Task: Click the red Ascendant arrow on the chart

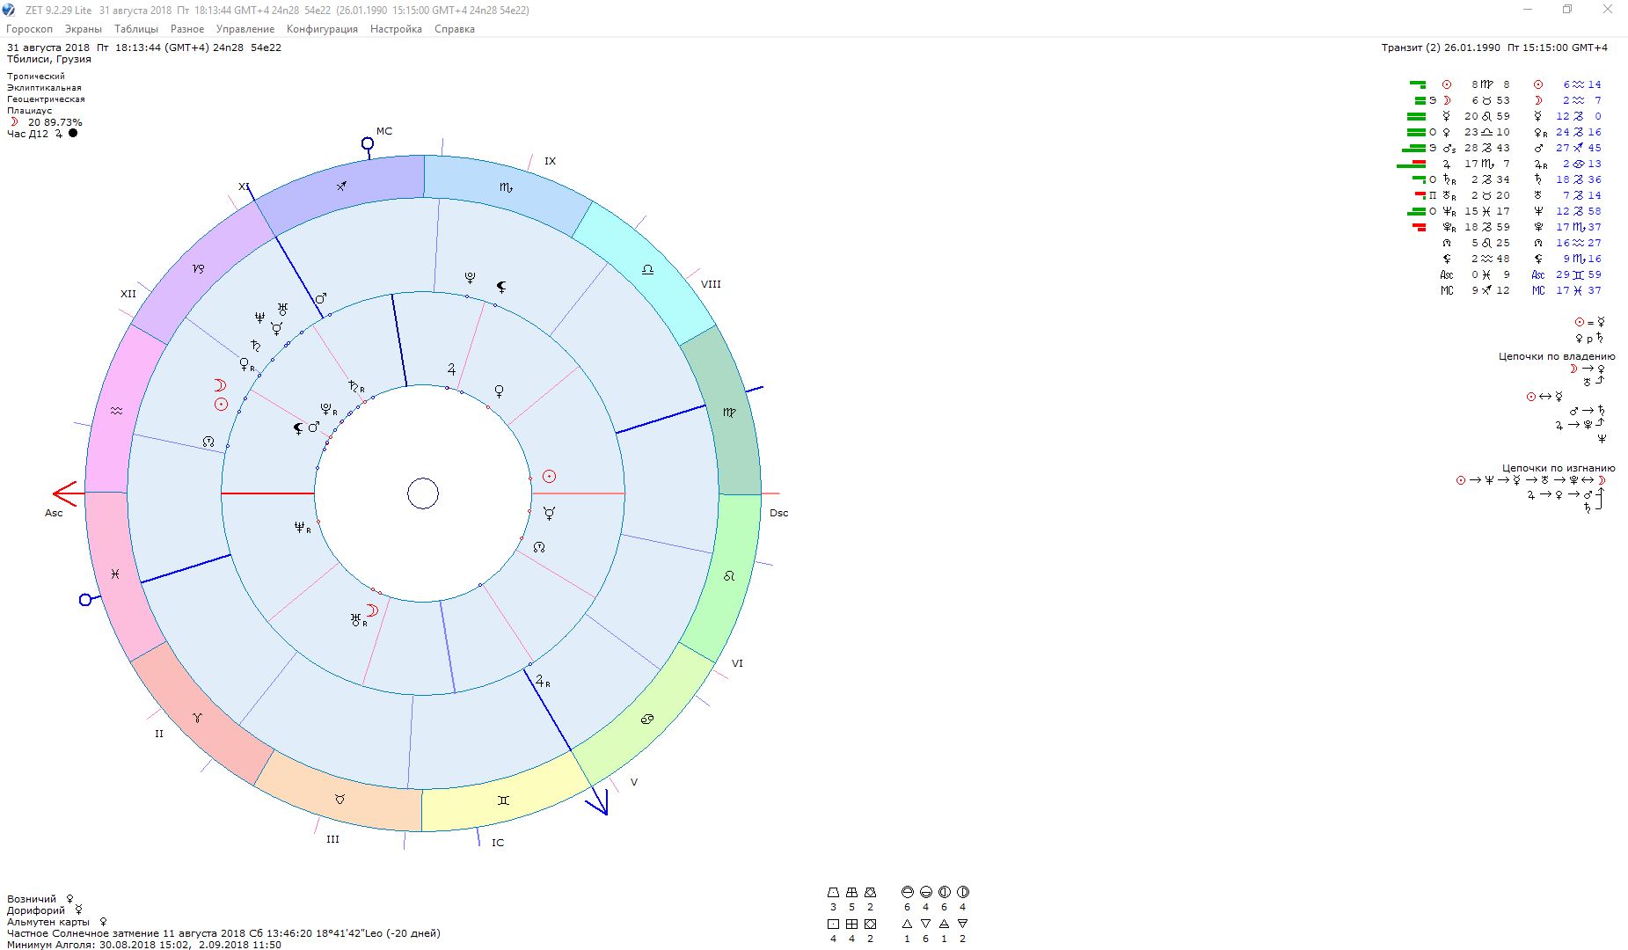Action: pos(65,493)
